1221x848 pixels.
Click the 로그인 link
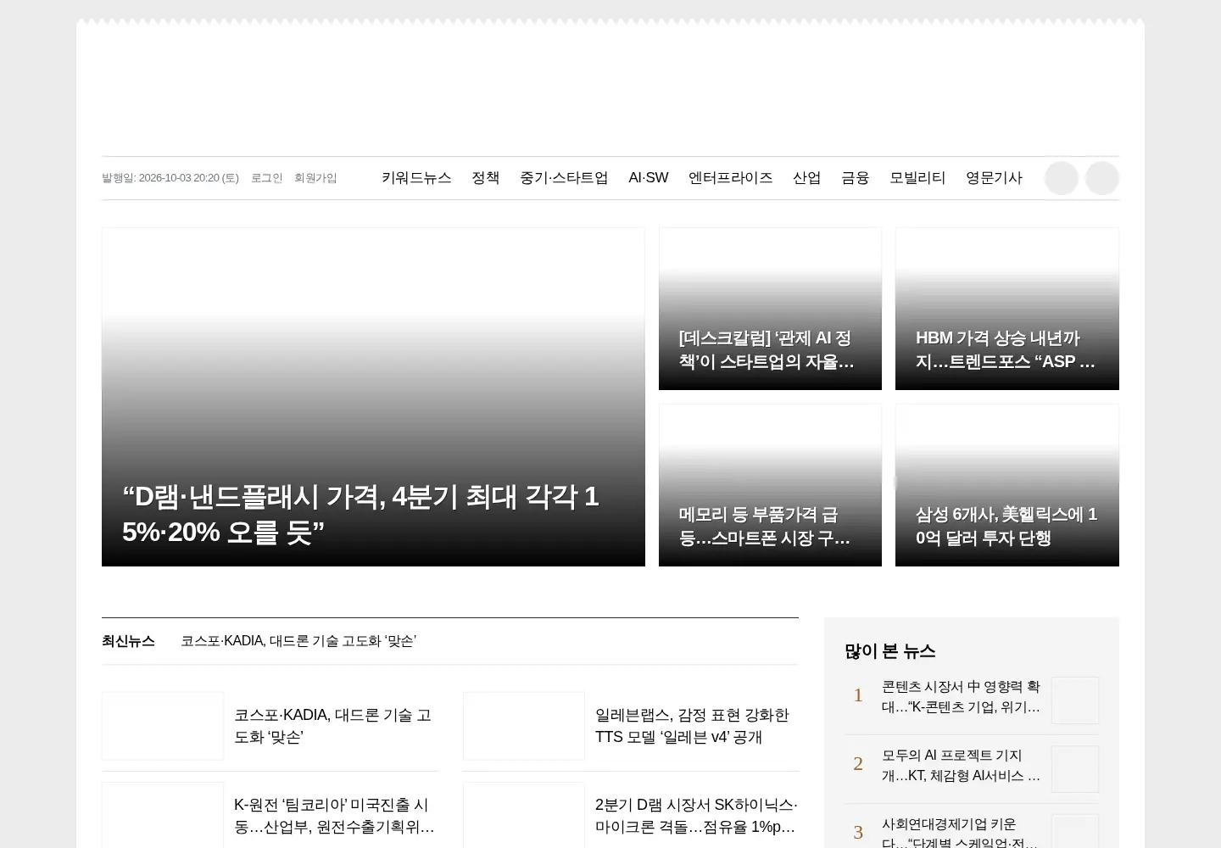266,178
